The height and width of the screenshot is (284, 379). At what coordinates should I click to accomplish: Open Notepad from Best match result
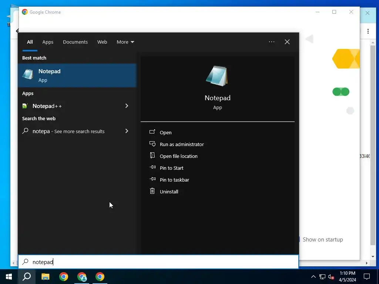(x=77, y=75)
